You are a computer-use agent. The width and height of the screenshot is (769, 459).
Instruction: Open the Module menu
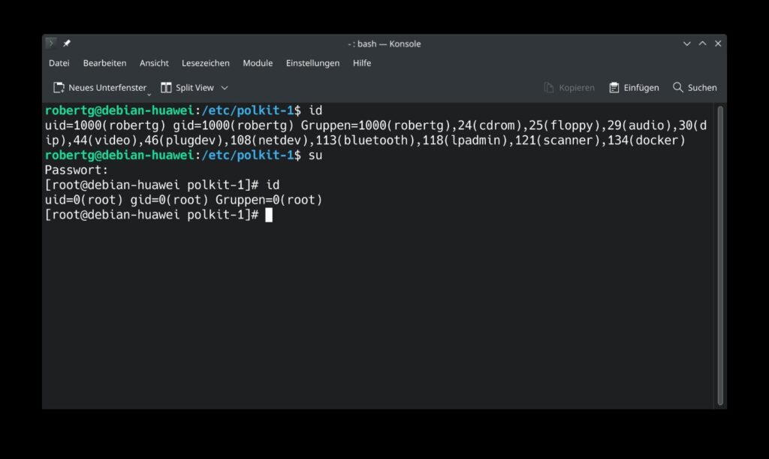coord(258,63)
